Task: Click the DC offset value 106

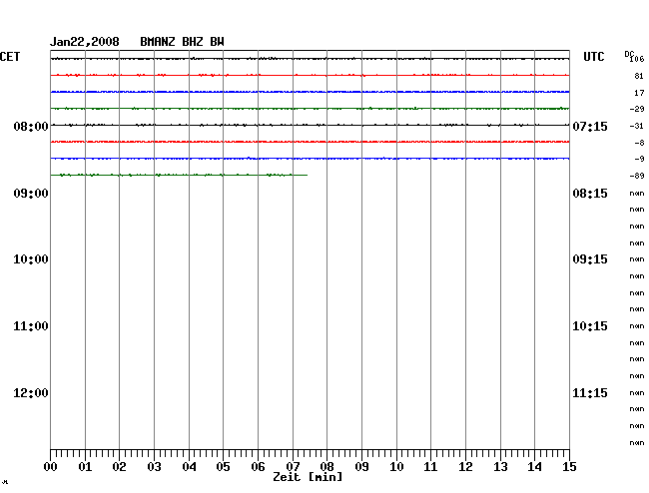Action: [x=637, y=59]
